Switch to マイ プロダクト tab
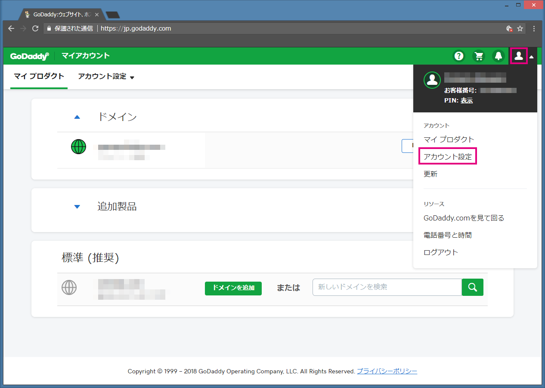 [x=39, y=77]
